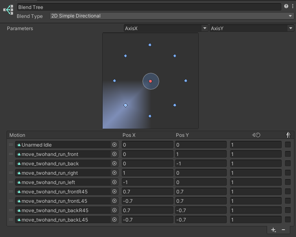Click Pos X field of move_twohand_run_right
Viewport: 296px width, 237px height.
click(x=147, y=173)
